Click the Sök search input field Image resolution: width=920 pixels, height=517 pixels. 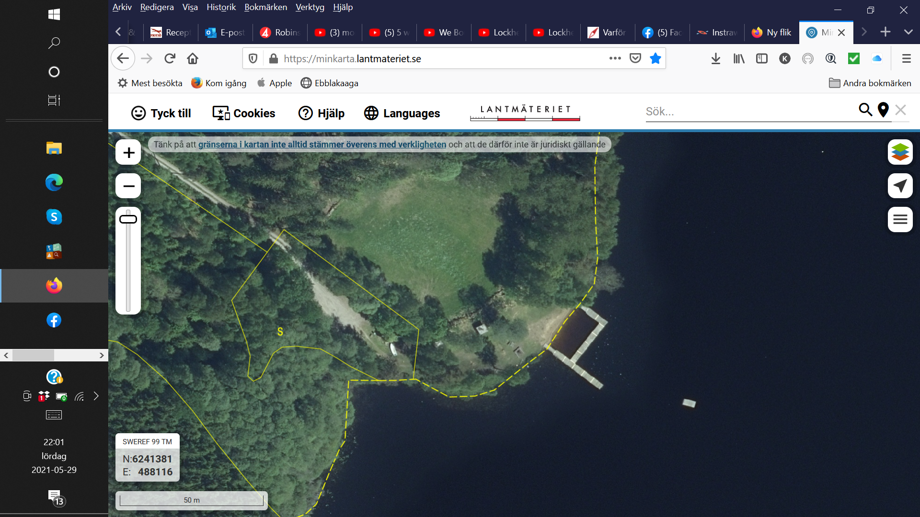pyautogui.click(x=747, y=112)
